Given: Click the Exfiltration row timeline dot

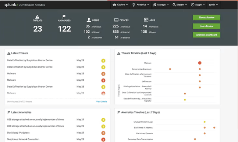Looking at the screenshot, I should pyautogui.click(x=200, y=81).
